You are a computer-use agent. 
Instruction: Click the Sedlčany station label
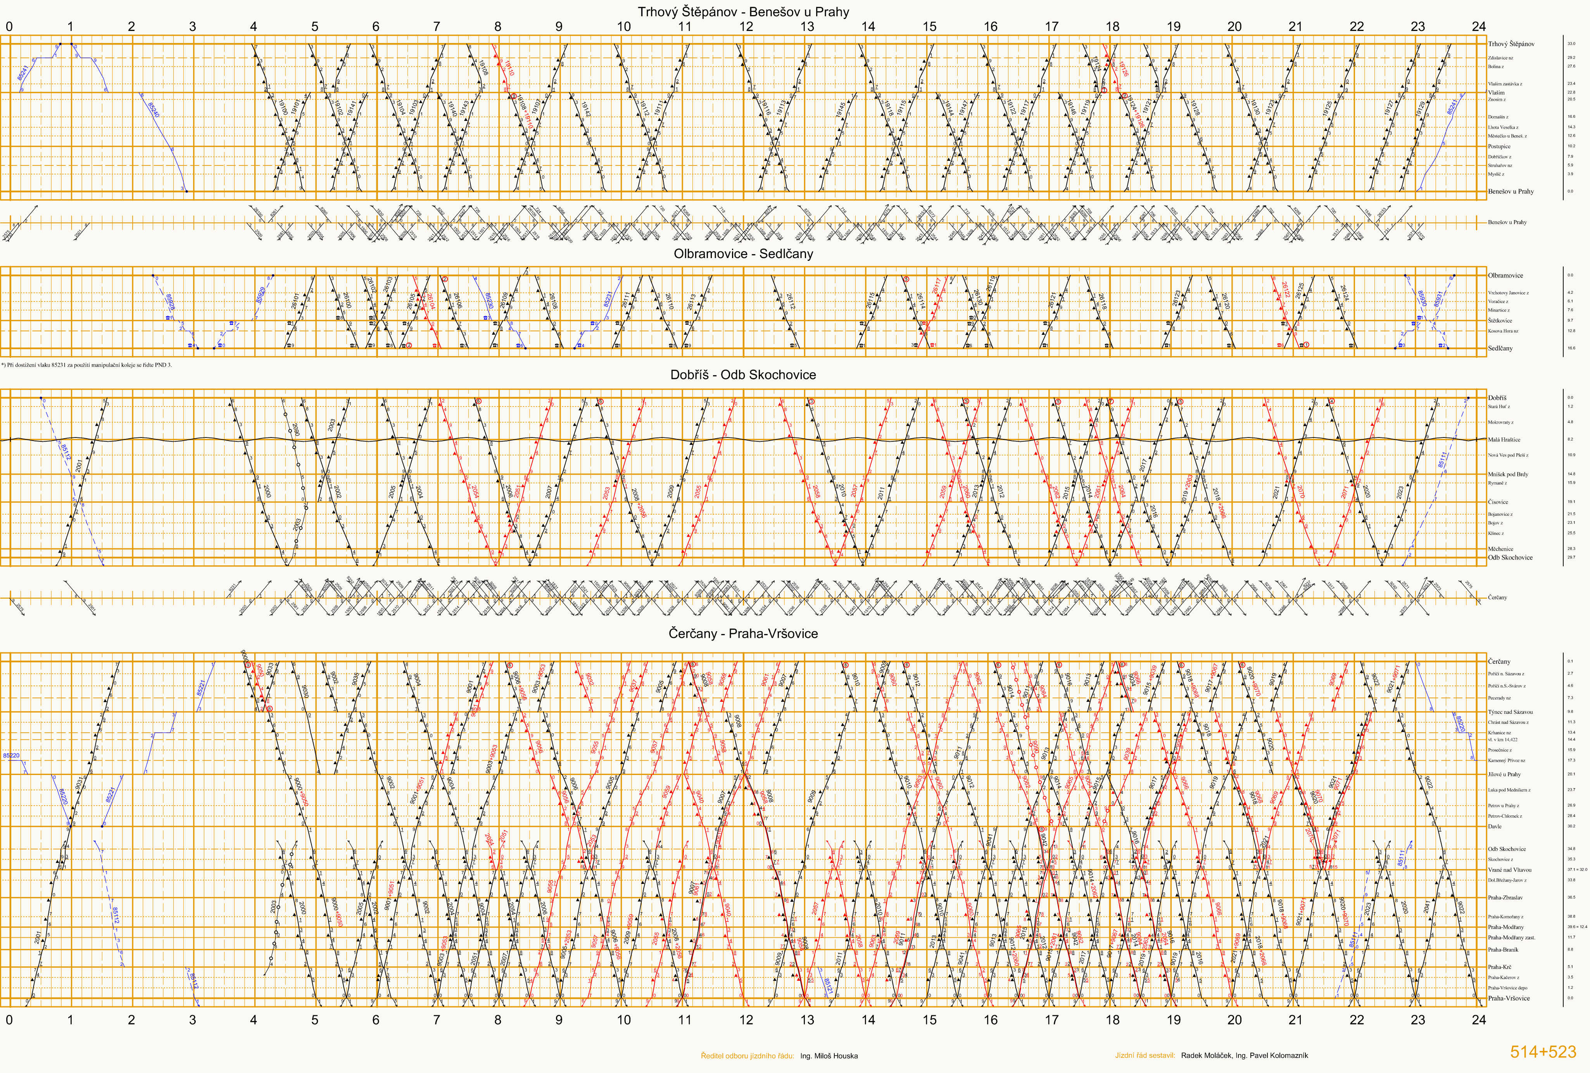[1500, 348]
